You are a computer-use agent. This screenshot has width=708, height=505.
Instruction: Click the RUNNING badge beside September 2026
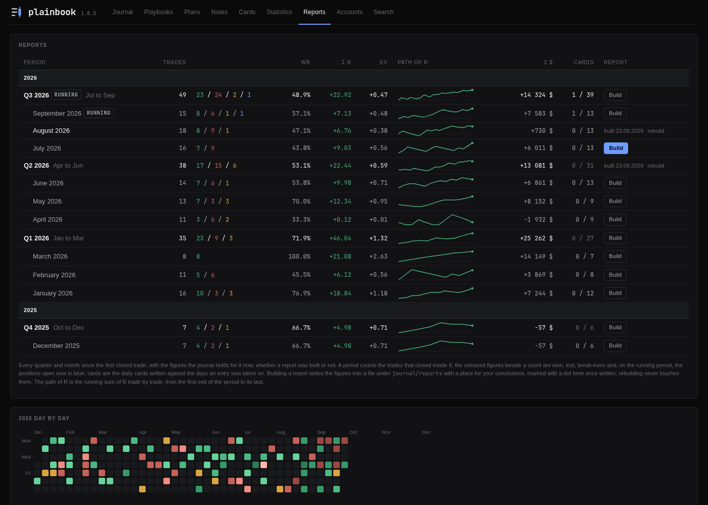[x=99, y=113]
